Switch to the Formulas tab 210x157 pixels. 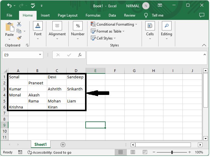coord(93,15)
